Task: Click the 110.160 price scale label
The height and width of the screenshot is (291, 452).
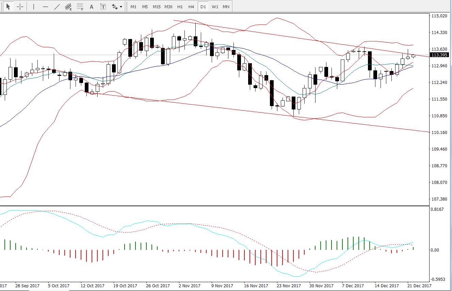Action: pos(439,132)
